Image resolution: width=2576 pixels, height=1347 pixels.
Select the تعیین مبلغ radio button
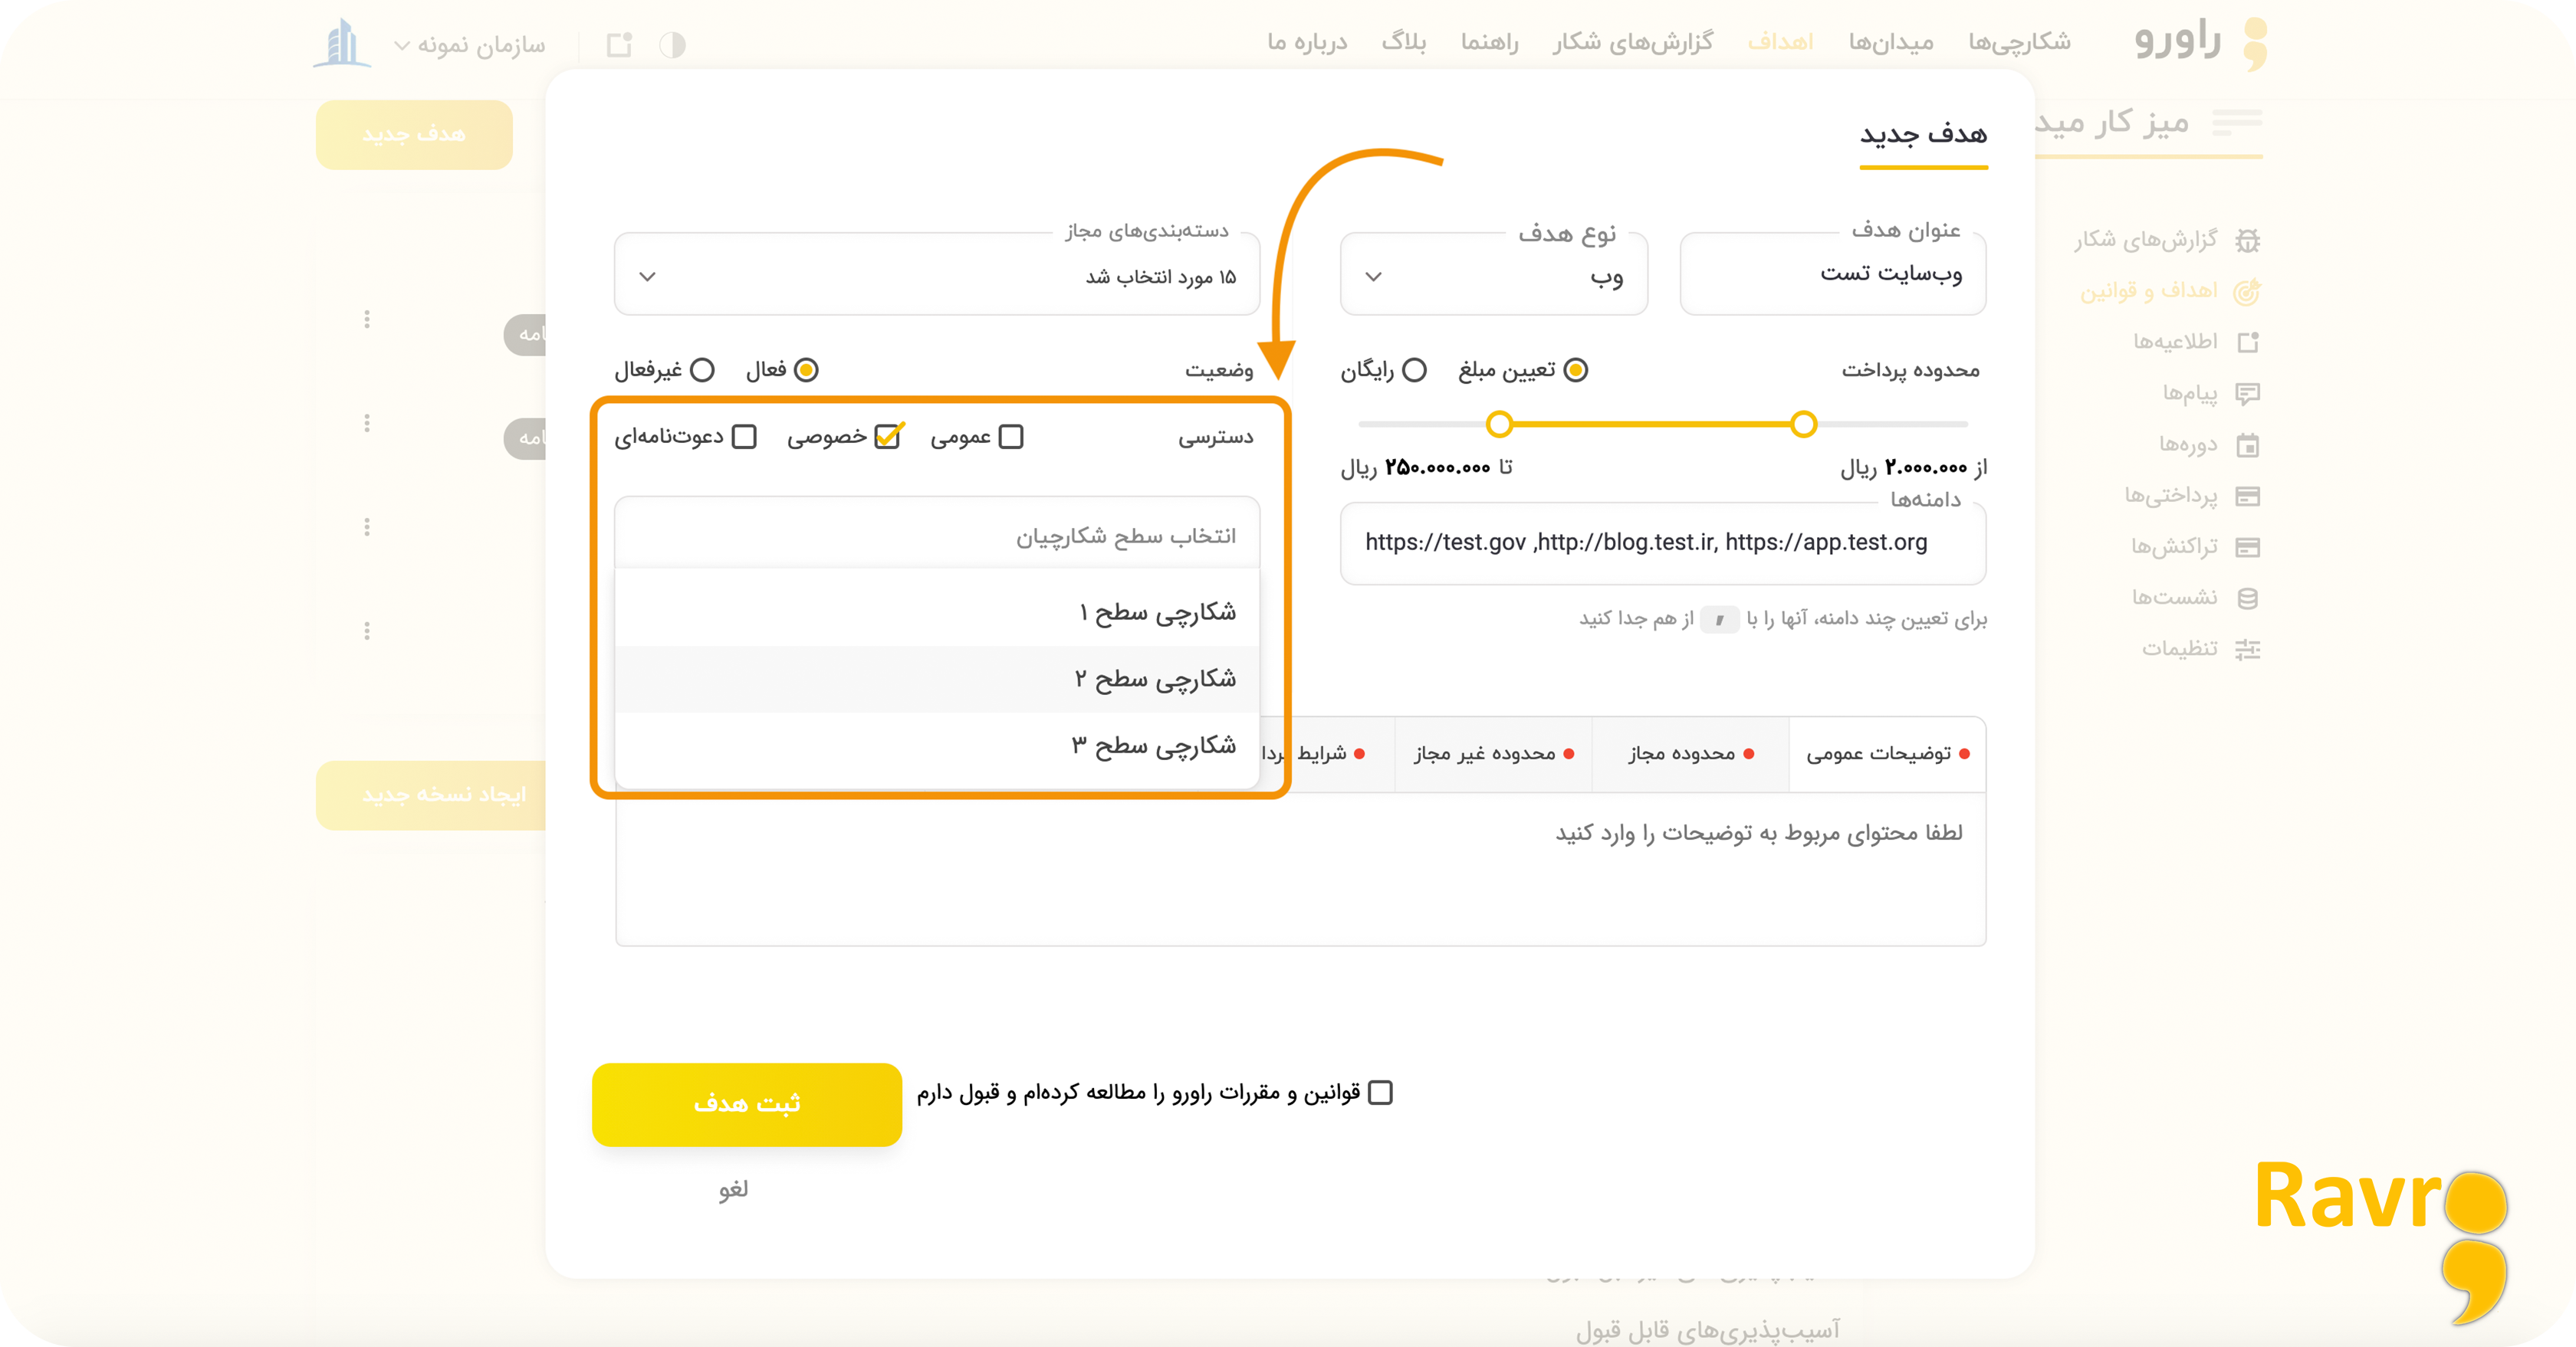[1575, 370]
